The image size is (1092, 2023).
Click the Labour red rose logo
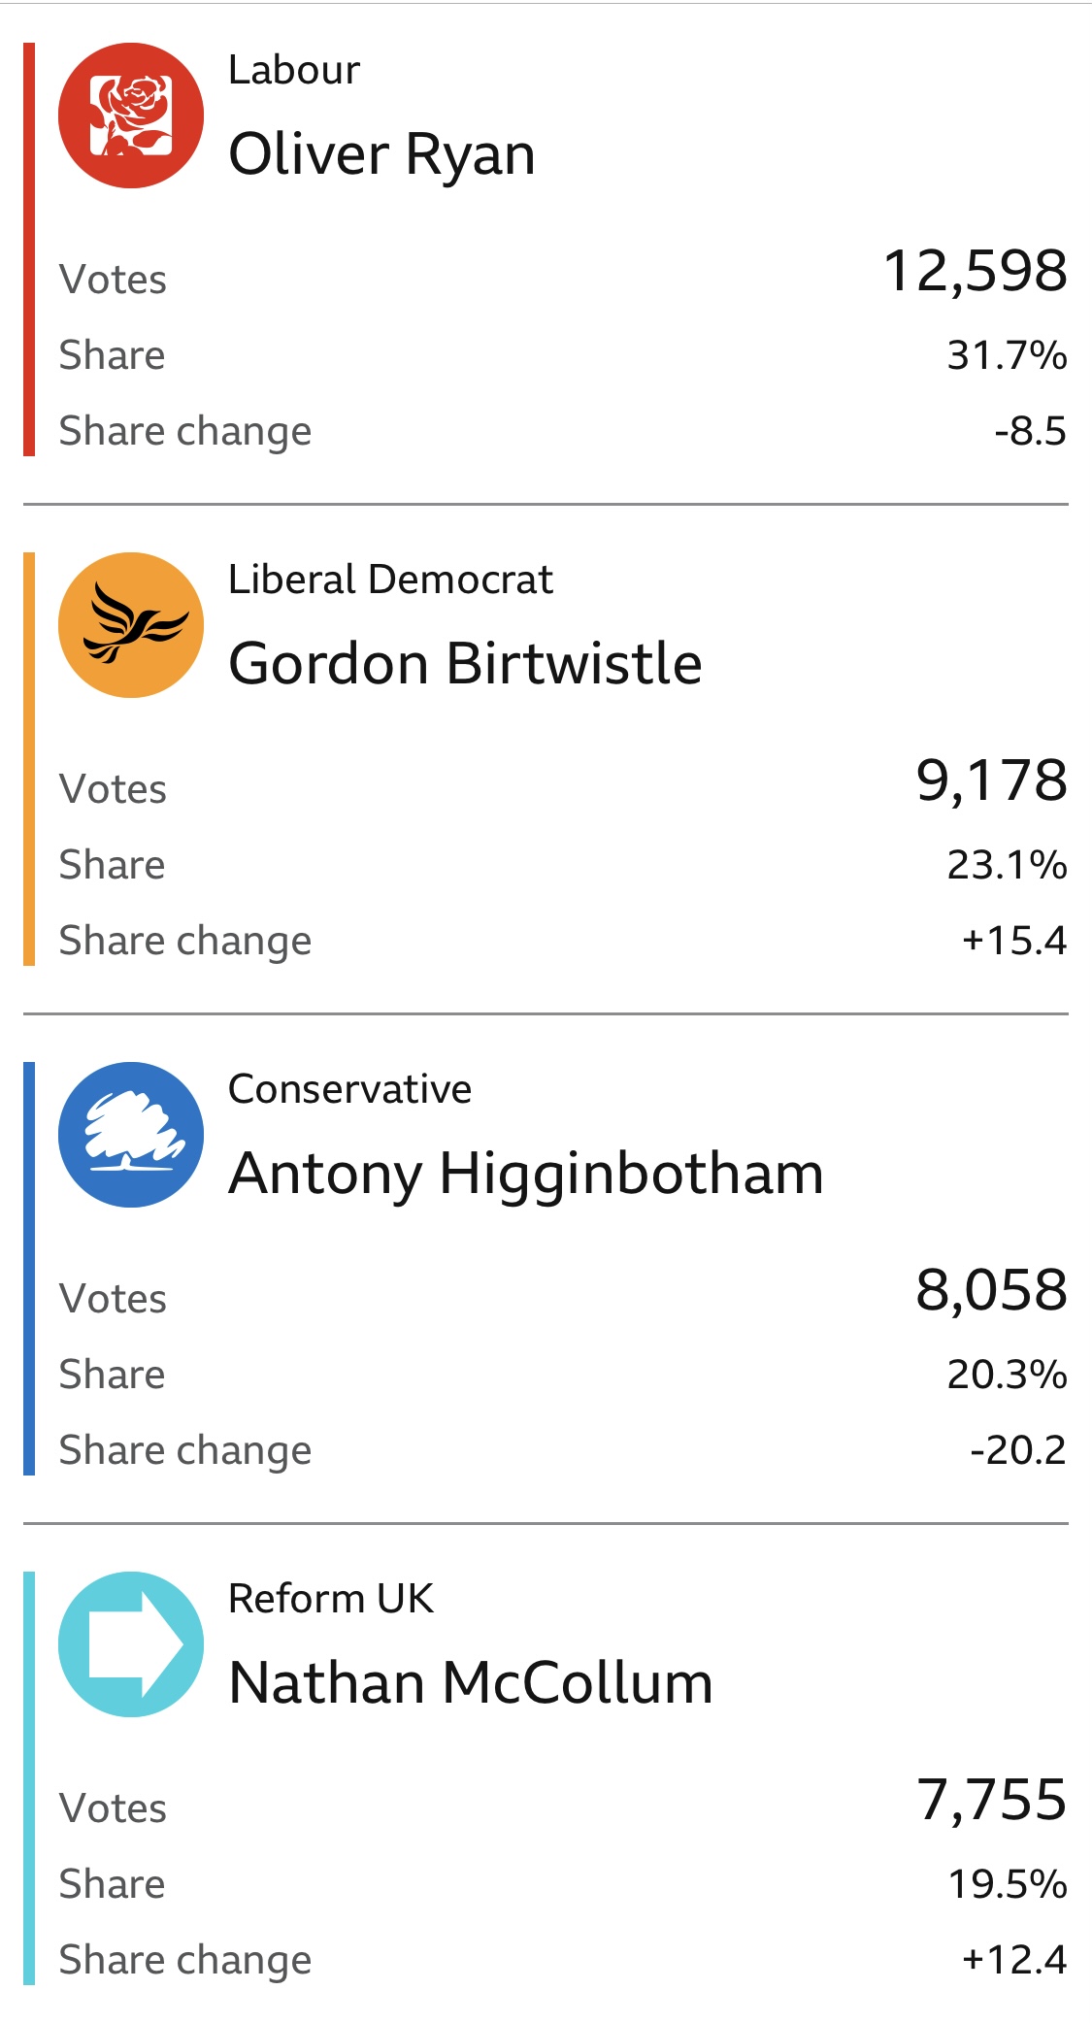tap(131, 116)
